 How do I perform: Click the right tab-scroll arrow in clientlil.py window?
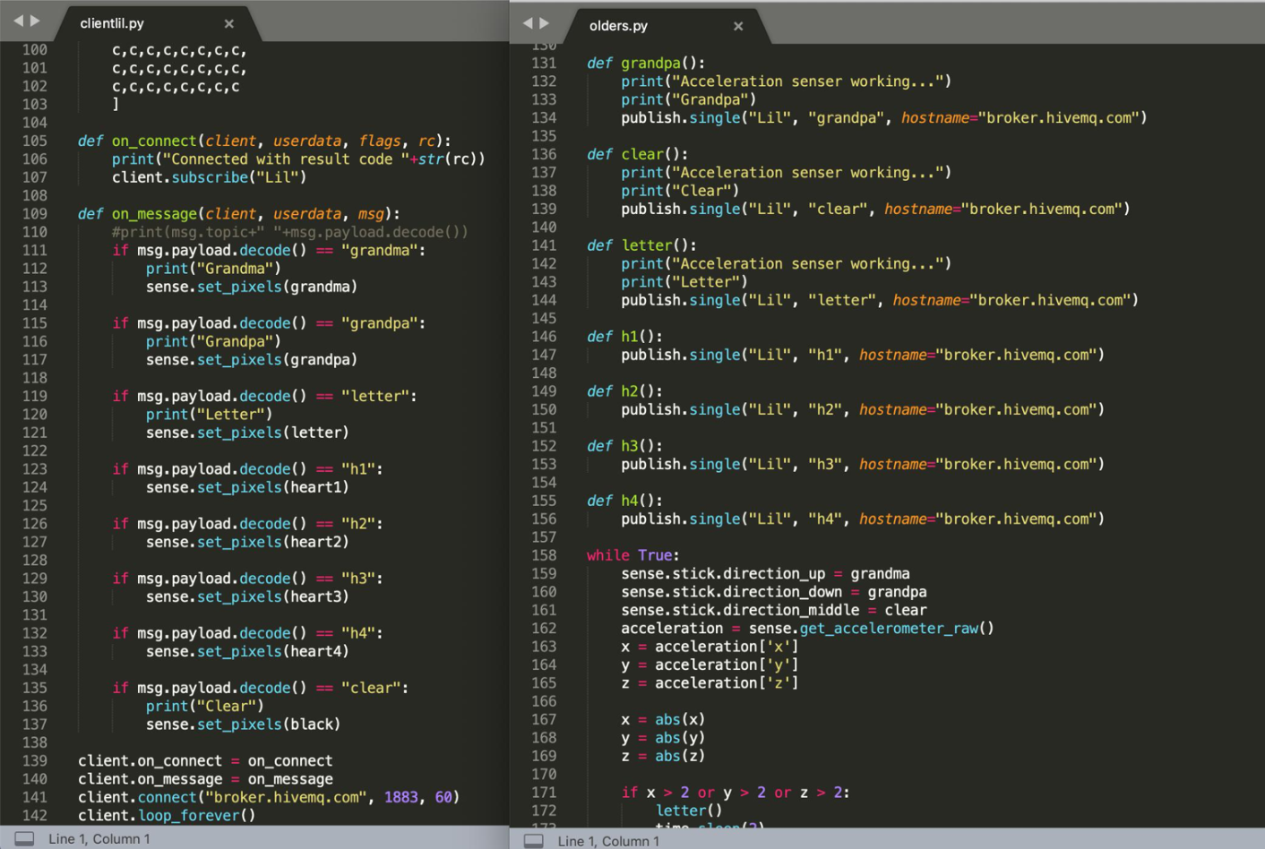coord(36,21)
